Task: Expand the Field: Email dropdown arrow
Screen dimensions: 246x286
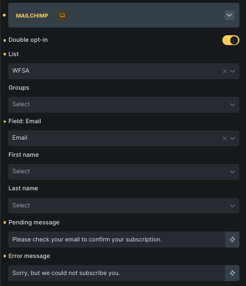Action: (232, 138)
